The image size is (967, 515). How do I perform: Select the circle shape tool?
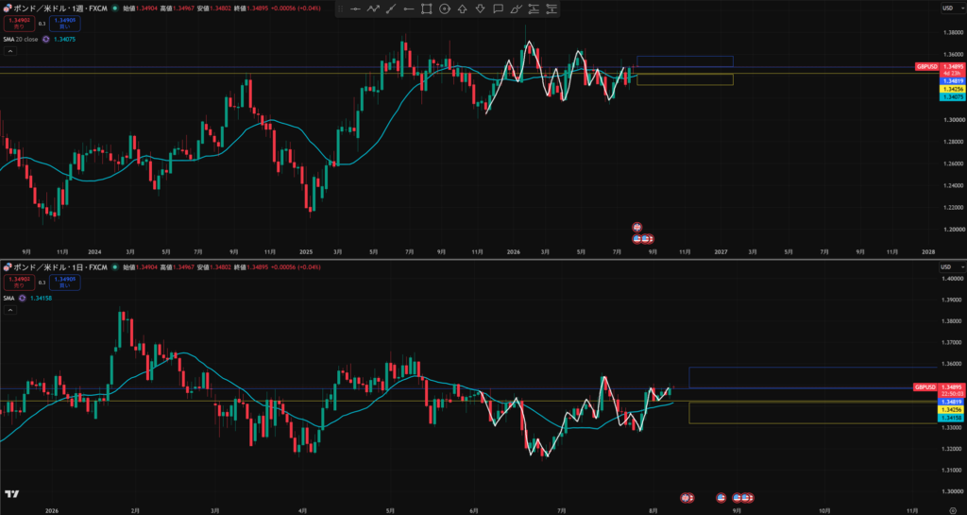(x=444, y=9)
